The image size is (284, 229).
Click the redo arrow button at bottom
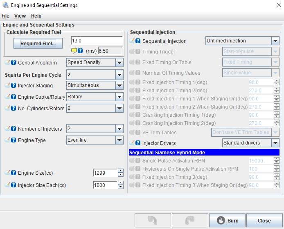[x=190, y=220]
